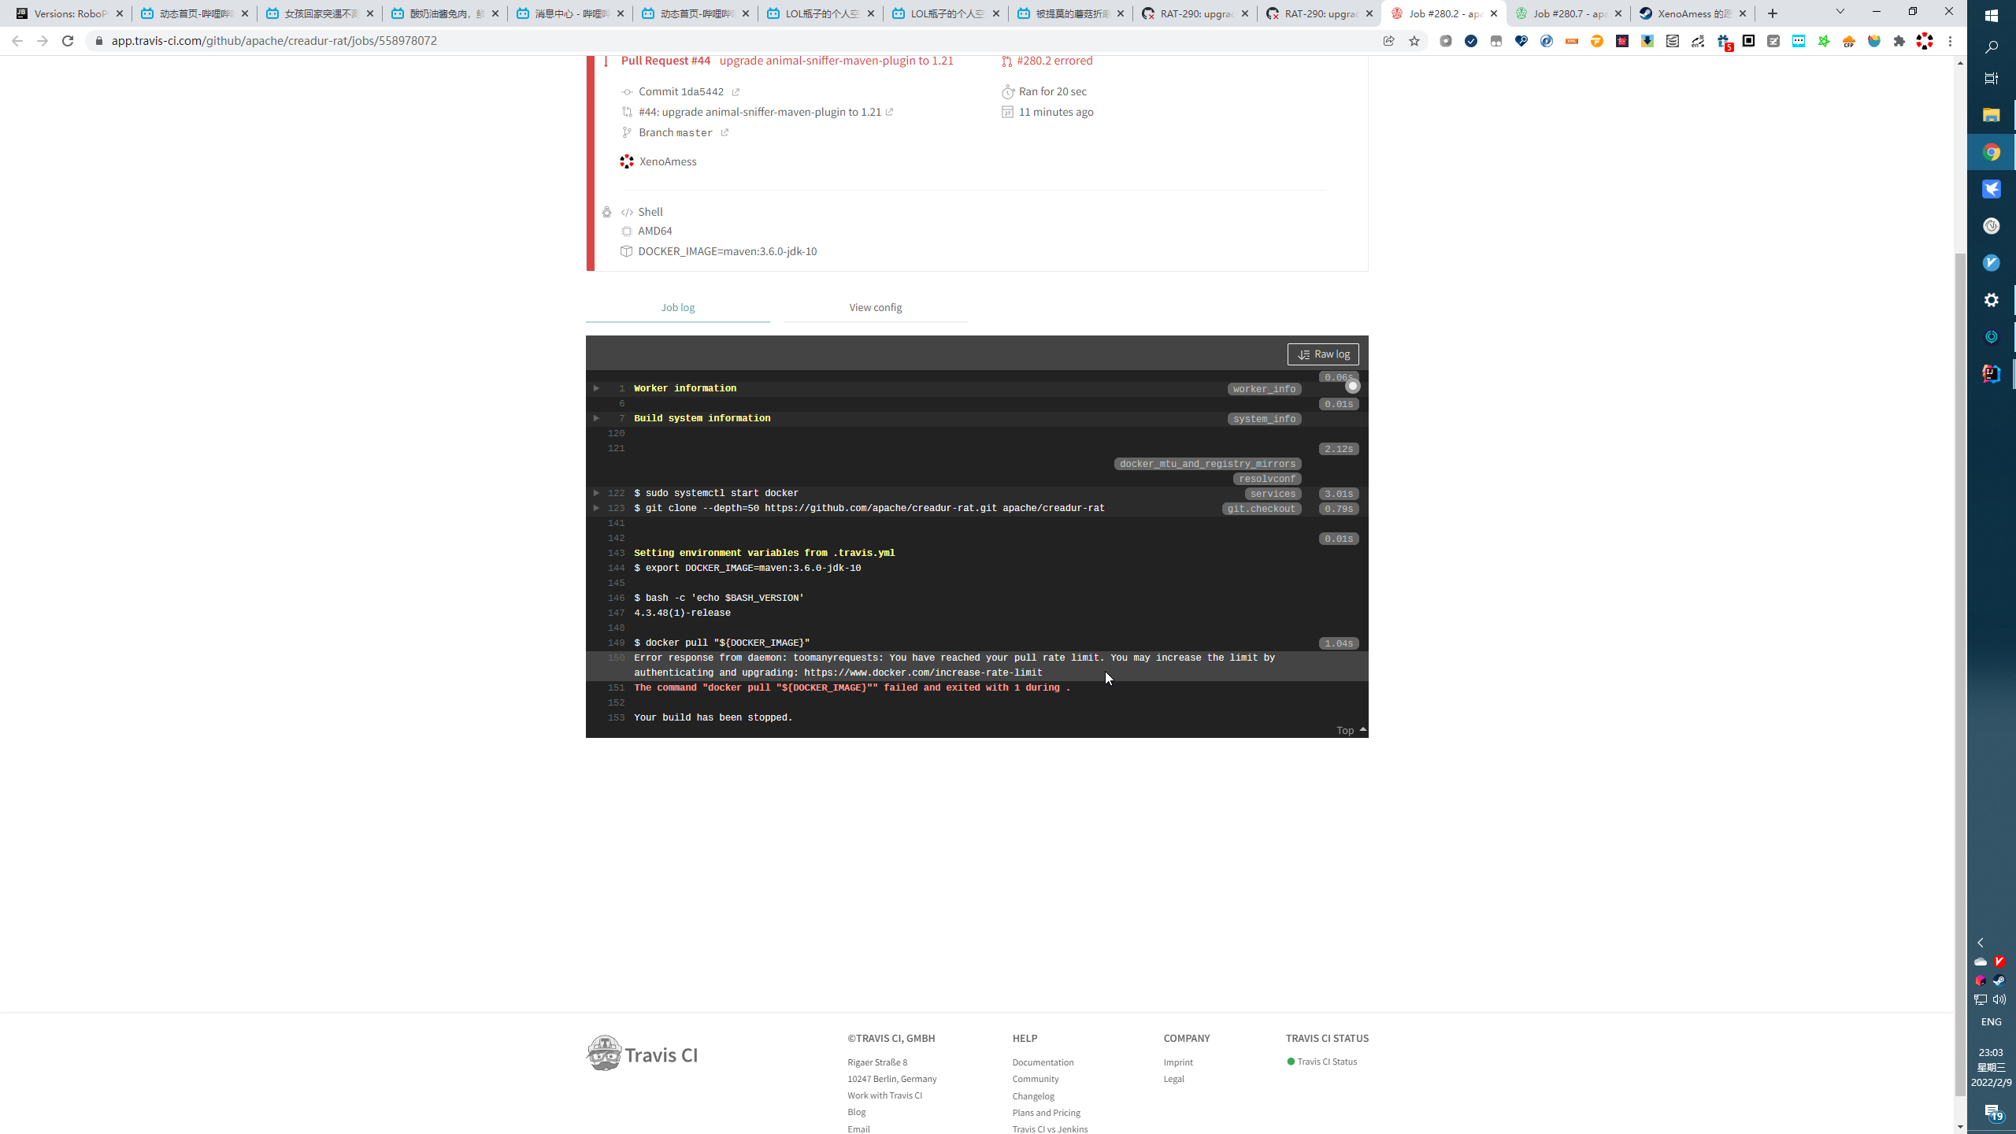Open external link icon next to Commit 1da5442

pos(736,92)
